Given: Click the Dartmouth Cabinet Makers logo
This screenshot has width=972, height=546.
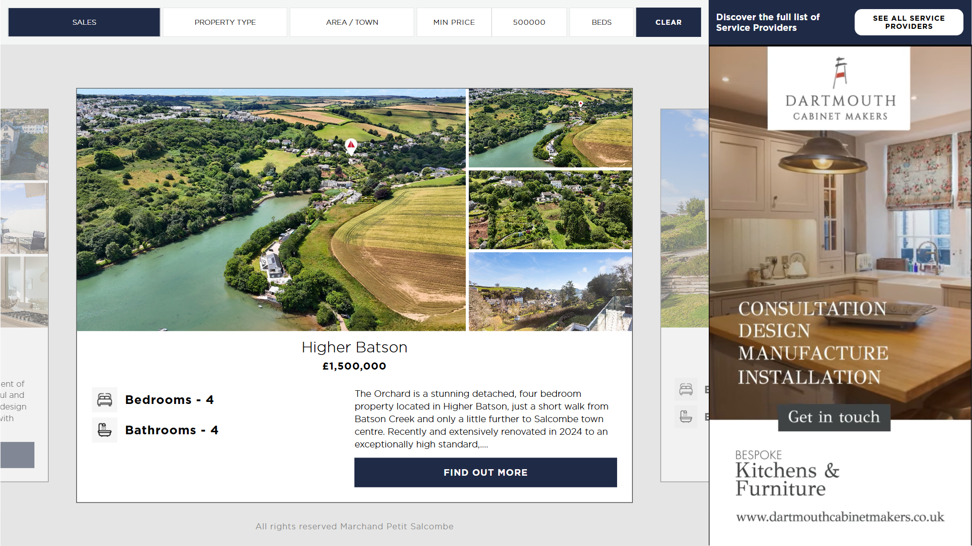Looking at the screenshot, I should [839, 88].
